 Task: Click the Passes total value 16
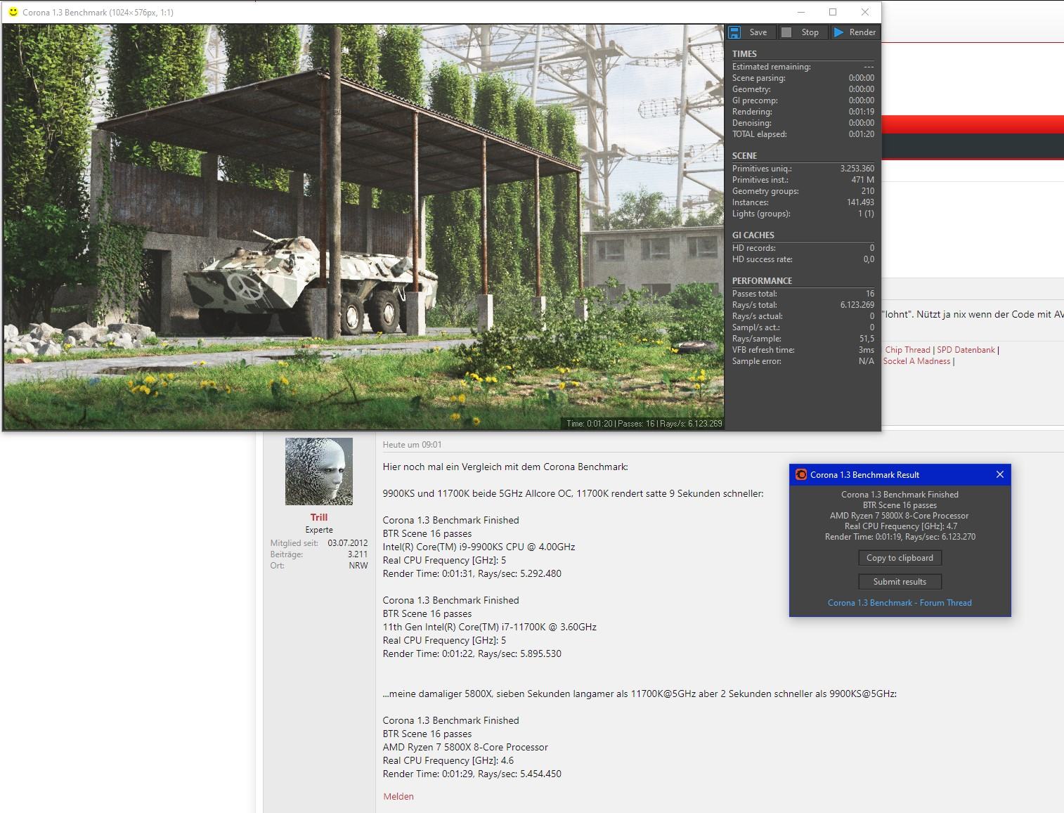pyautogui.click(x=870, y=294)
